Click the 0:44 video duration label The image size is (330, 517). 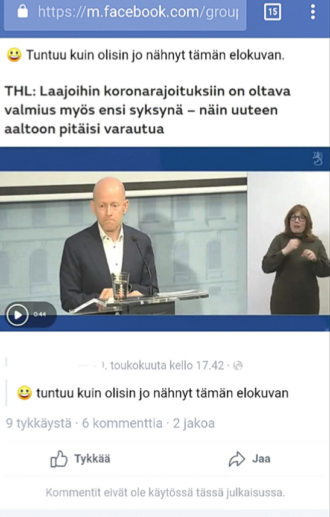coord(40,315)
